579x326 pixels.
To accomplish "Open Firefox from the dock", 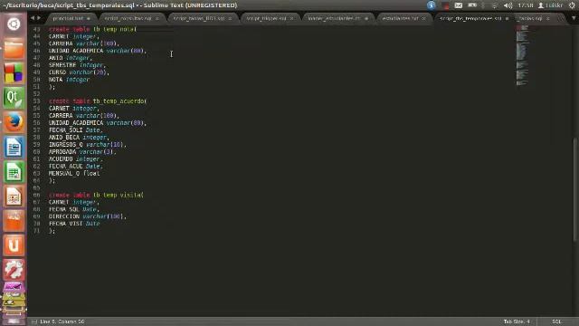I will click(x=14, y=122).
